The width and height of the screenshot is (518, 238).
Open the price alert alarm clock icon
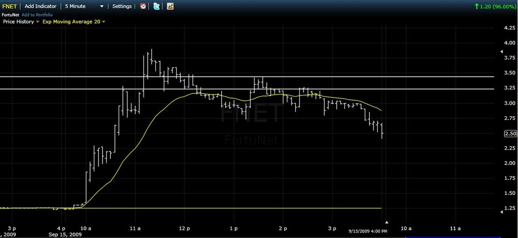[143, 6]
